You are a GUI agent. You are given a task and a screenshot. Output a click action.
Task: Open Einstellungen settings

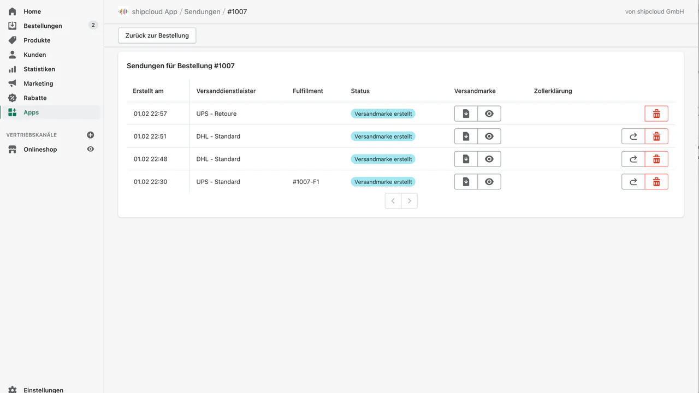click(x=43, y=390)
